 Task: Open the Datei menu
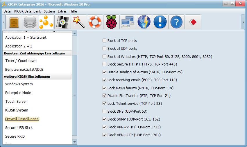pyautogui.click(x=7, y=11)
